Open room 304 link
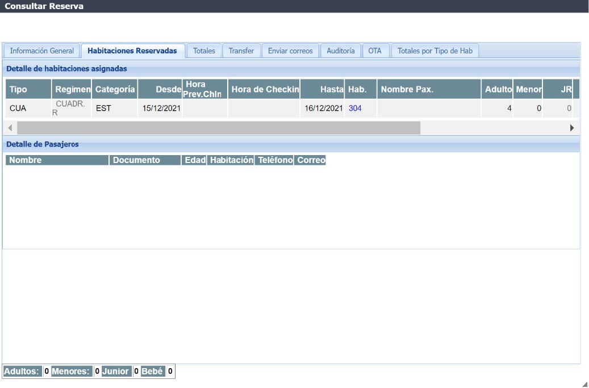Screen dimensions: 589x388 point(355,108)
